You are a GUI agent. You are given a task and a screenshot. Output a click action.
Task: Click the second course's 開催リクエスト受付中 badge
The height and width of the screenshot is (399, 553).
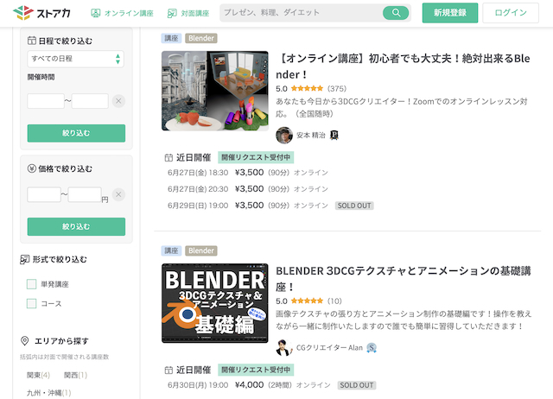(x=256, y=370)
